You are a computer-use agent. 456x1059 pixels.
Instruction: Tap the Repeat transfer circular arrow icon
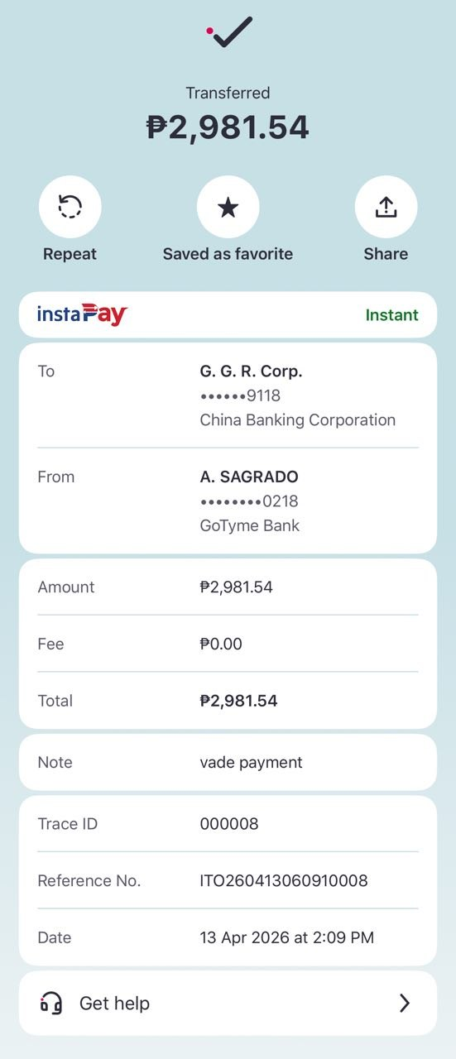pyautogui.click(x=70, y=207)
